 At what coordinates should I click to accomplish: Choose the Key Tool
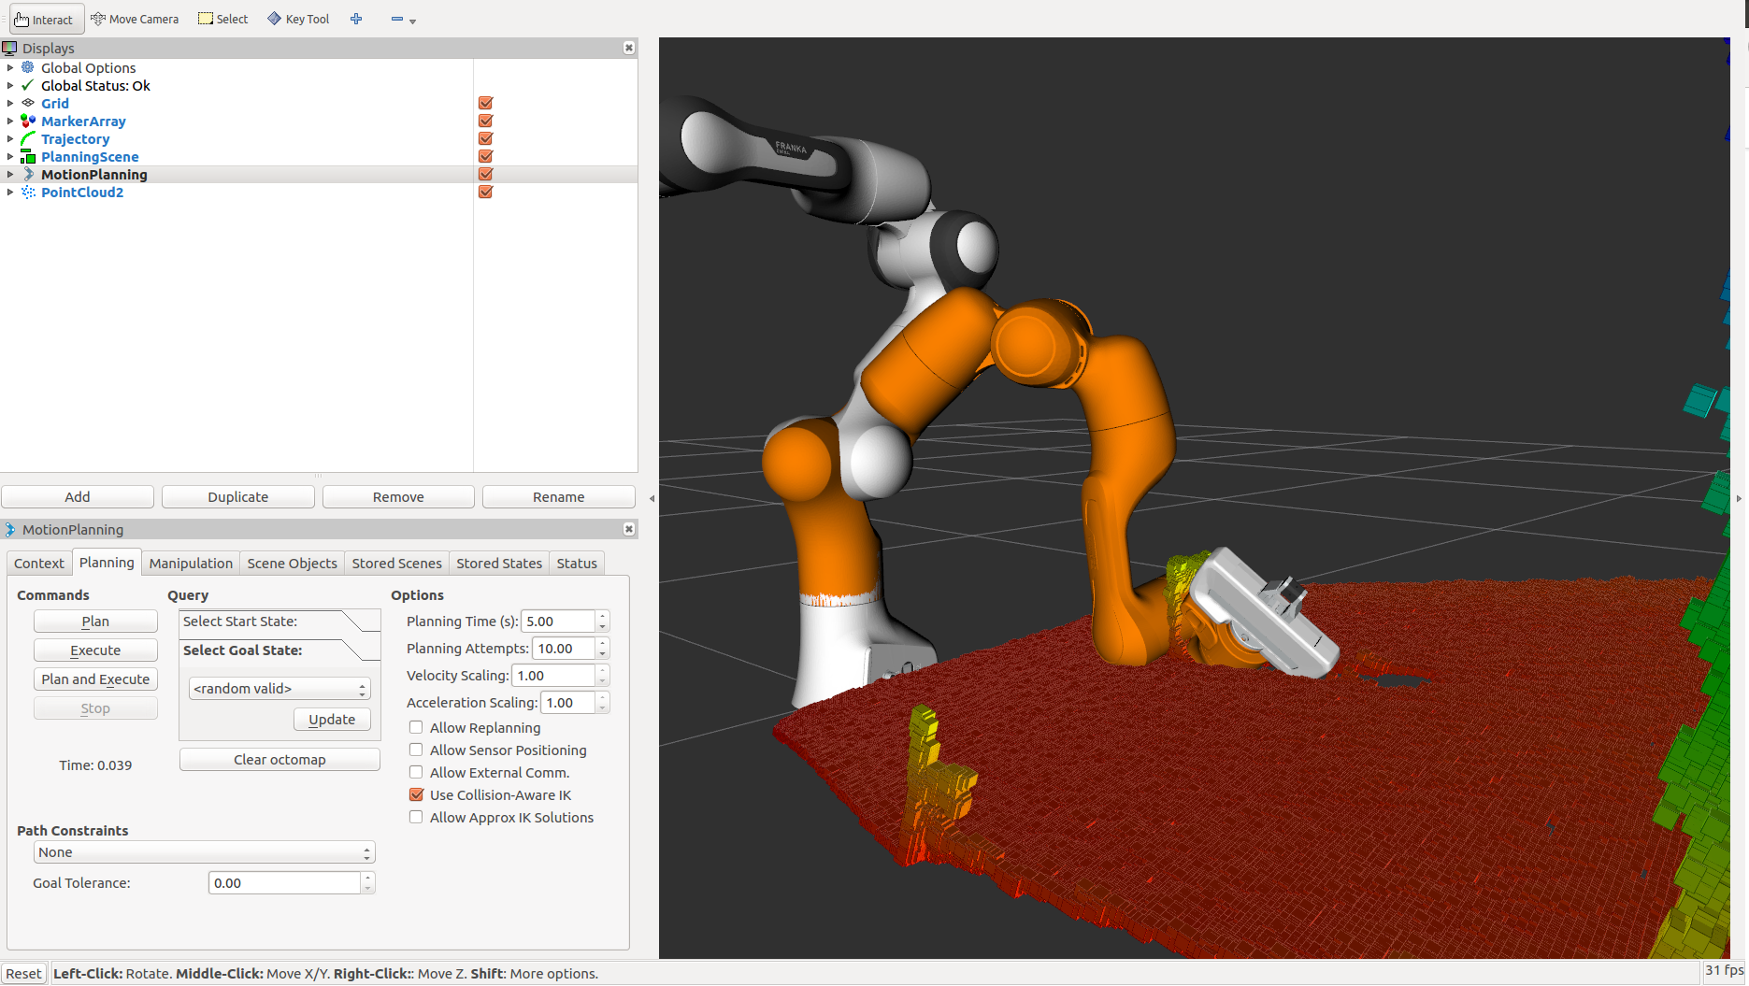click(297, 19)
